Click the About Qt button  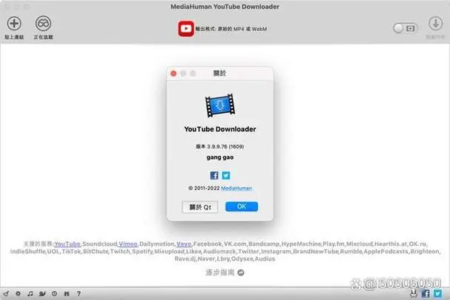tap(200, 207)
